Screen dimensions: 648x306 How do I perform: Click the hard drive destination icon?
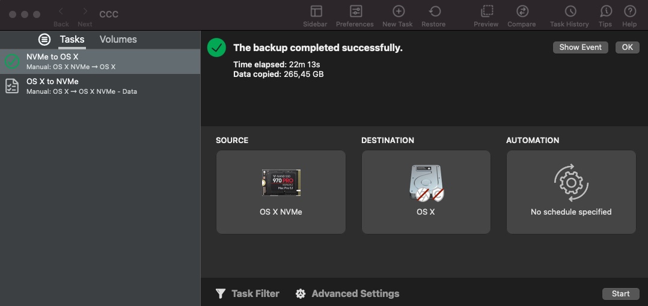[x=426, y=183]
